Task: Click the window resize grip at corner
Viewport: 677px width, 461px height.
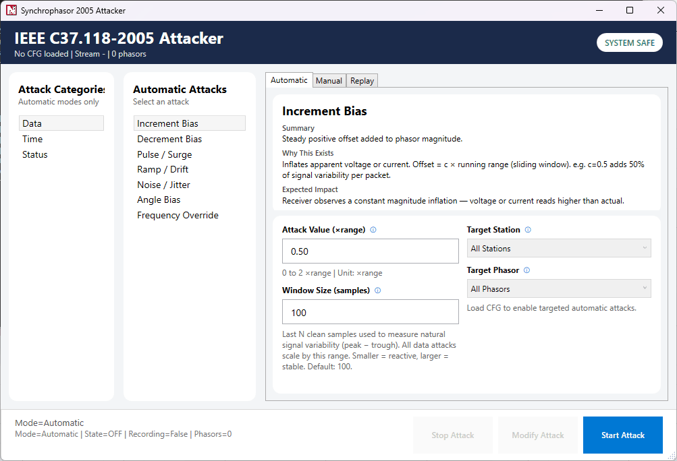Action: (672, 456)
